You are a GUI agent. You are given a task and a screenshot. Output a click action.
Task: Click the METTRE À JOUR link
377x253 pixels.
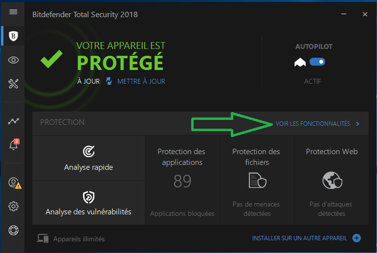[x=141, y=81]
